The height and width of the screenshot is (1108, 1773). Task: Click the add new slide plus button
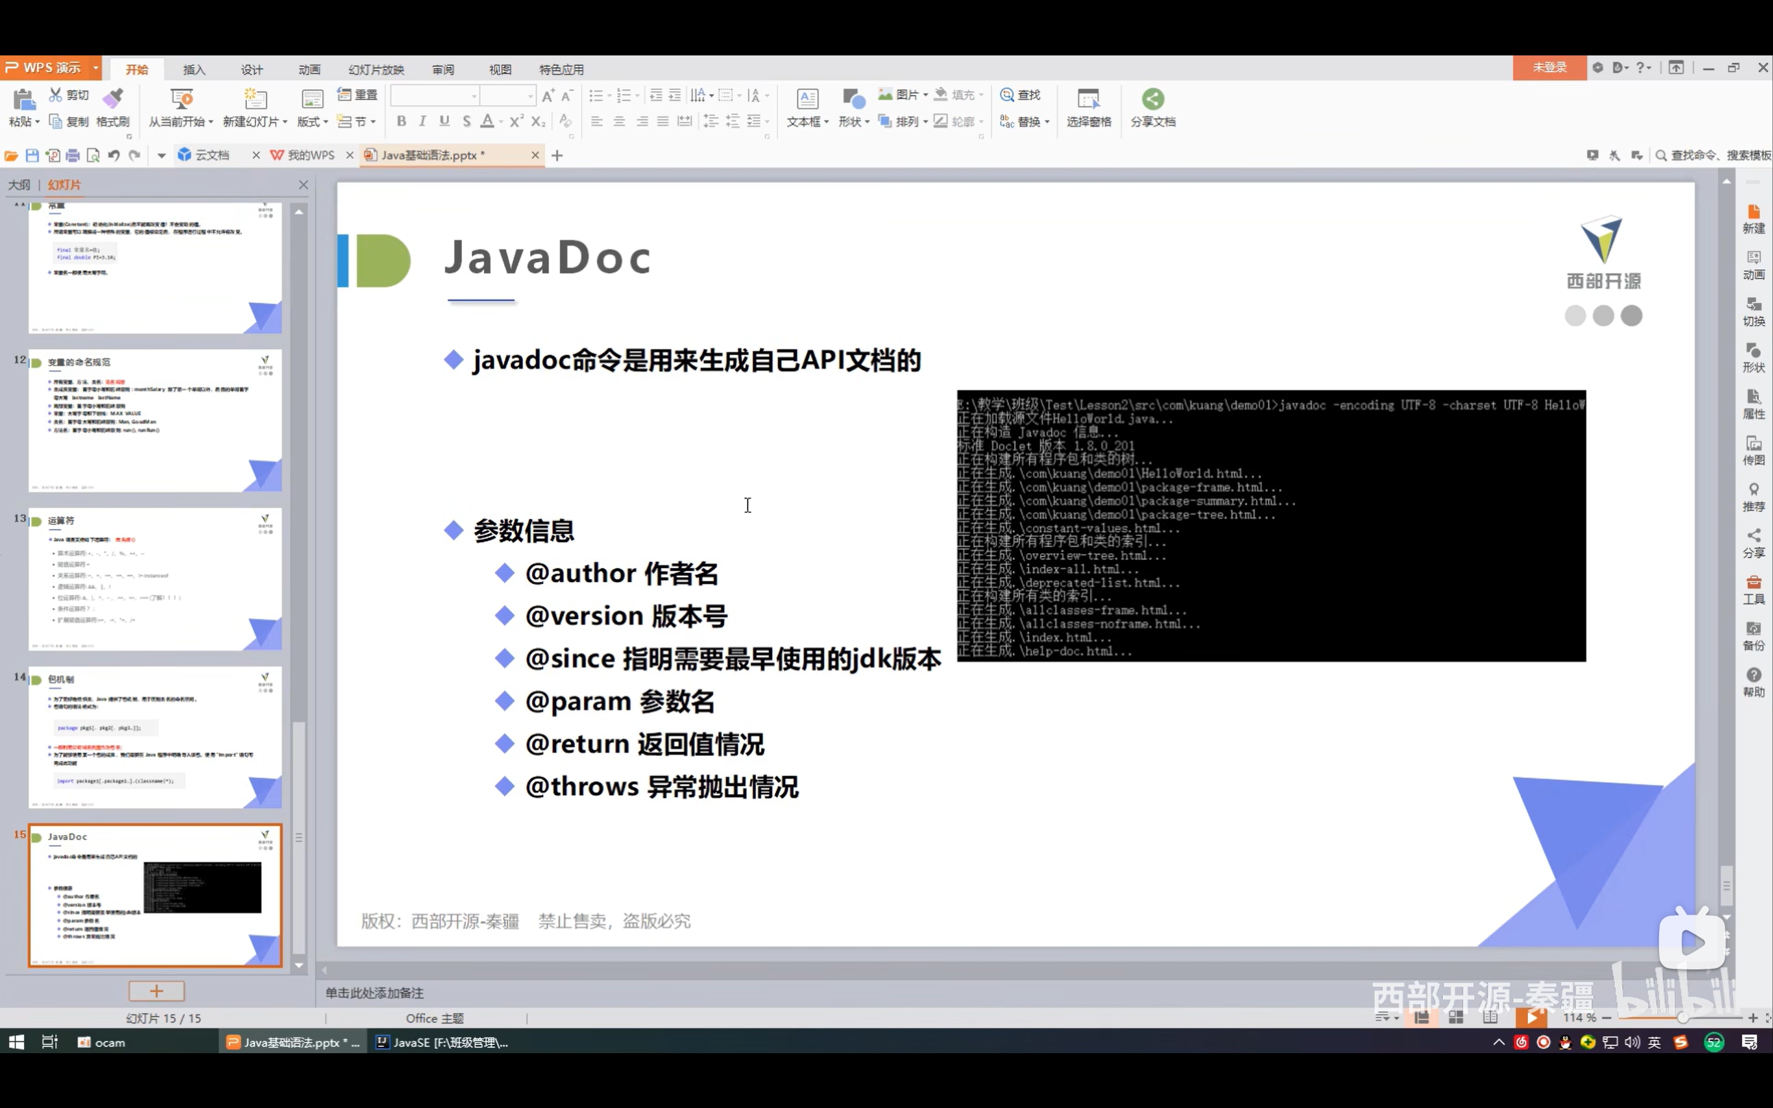[x=156, y=991]
